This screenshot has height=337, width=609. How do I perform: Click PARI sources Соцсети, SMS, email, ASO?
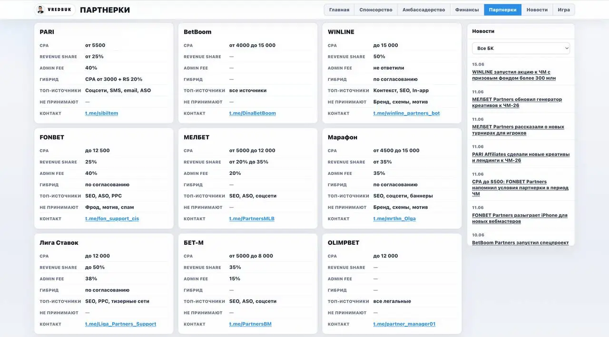tap(118, 90)
